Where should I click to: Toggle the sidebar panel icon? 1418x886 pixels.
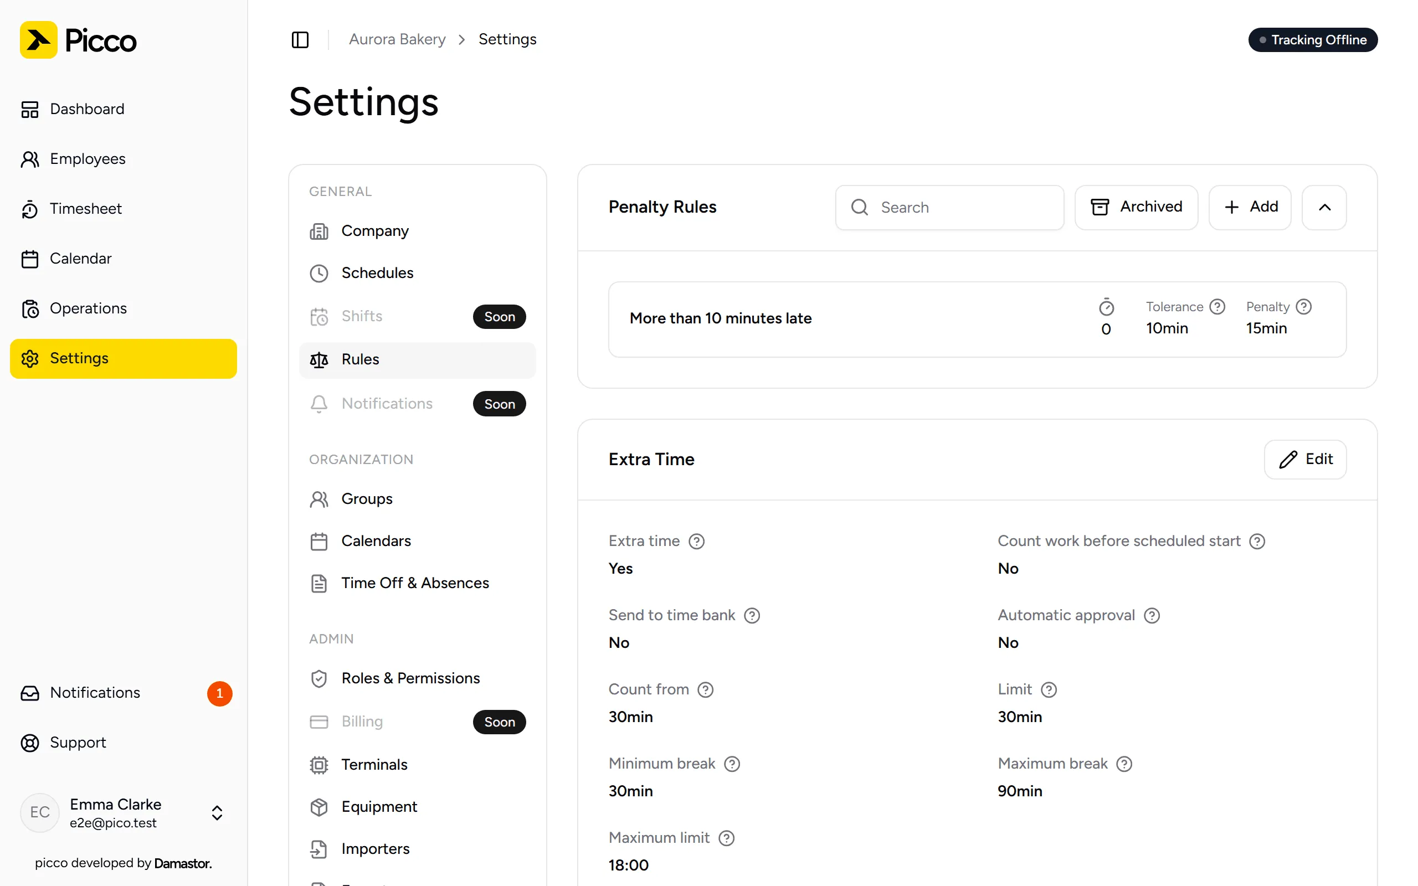coord(300,40)
